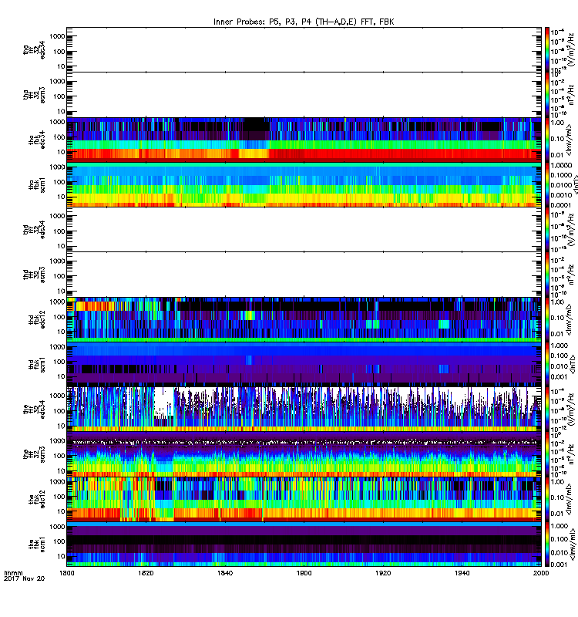
Task: Click the '1920' time axis label
Action: tap(383, 572)
